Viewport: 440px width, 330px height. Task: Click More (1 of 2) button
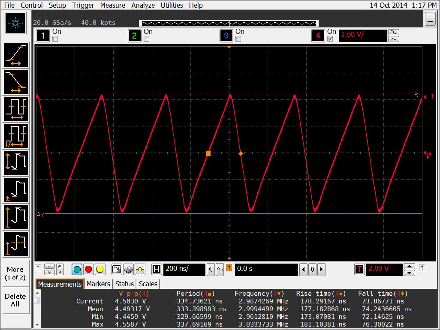15,273
